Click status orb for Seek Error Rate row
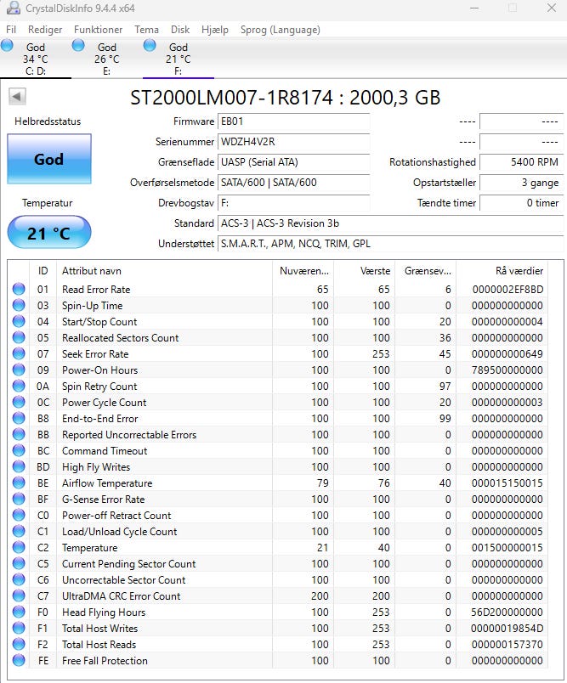The height and width of the screenshot is (683, 567). click(x=19, y=353)
